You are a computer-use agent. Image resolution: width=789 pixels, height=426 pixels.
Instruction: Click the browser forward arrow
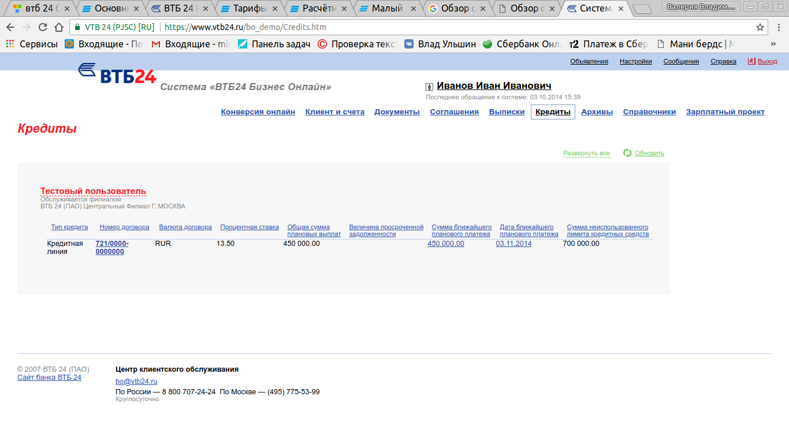(x=27, y=27)
